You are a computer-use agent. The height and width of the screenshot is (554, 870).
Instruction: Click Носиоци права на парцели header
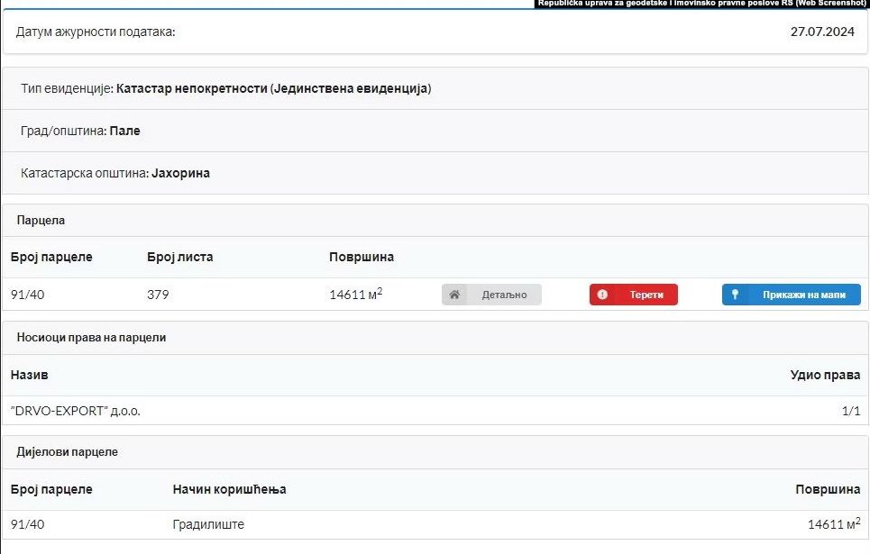tap(91, 337)
